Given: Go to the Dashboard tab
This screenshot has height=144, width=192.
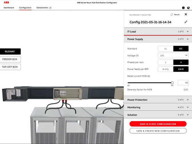Looking at the screenshot, I should pyautogui.click(x=9, y=8).
